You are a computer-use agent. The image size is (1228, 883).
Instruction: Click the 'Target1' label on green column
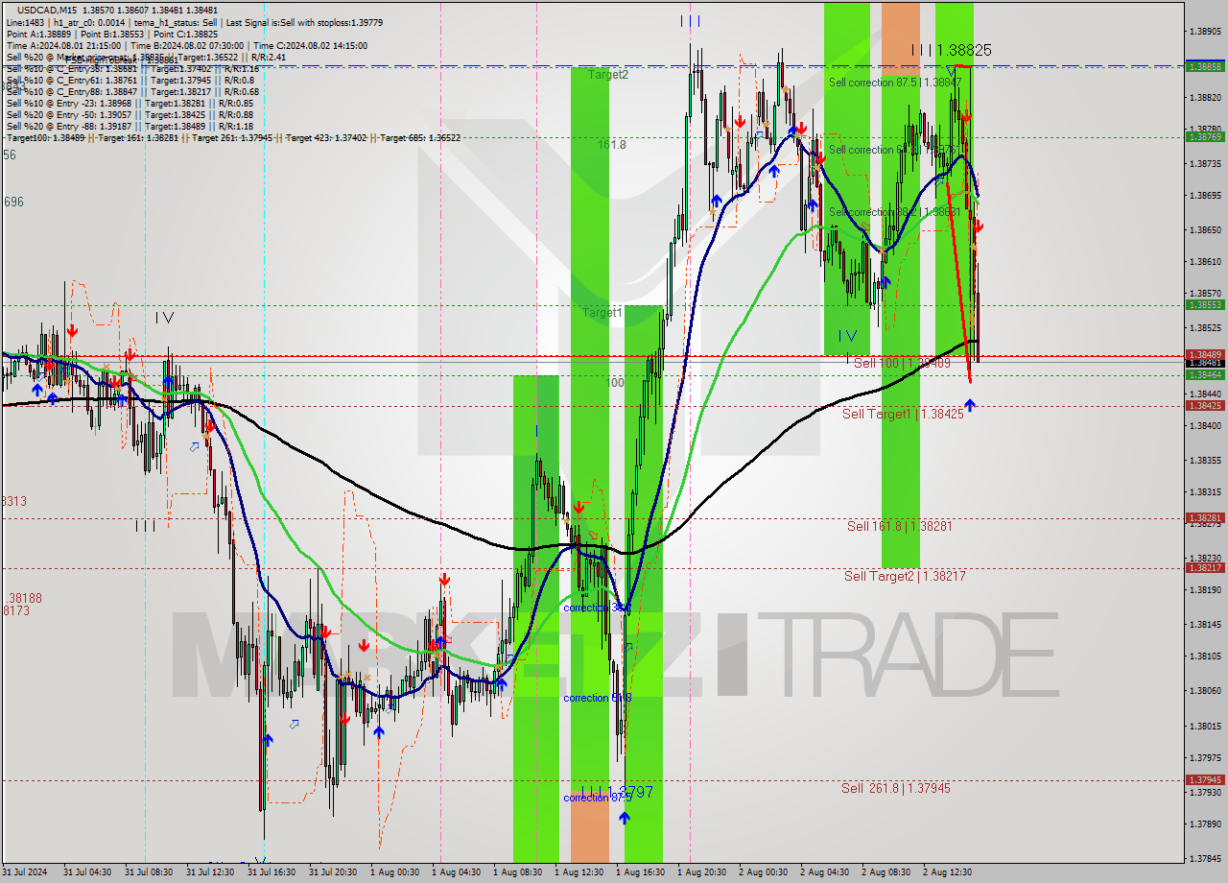[x=602, y=313]
